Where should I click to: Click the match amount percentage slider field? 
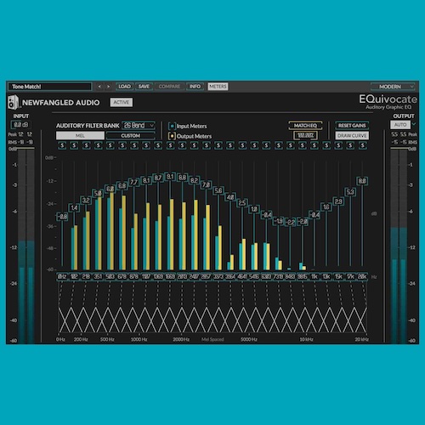(x=305, y=135)
